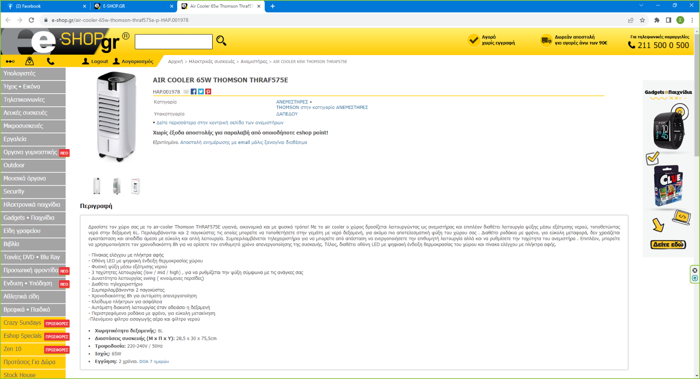This screenshot has height=379, width=700.
Task: View the first product thumbnail
Action: [97, 186]
